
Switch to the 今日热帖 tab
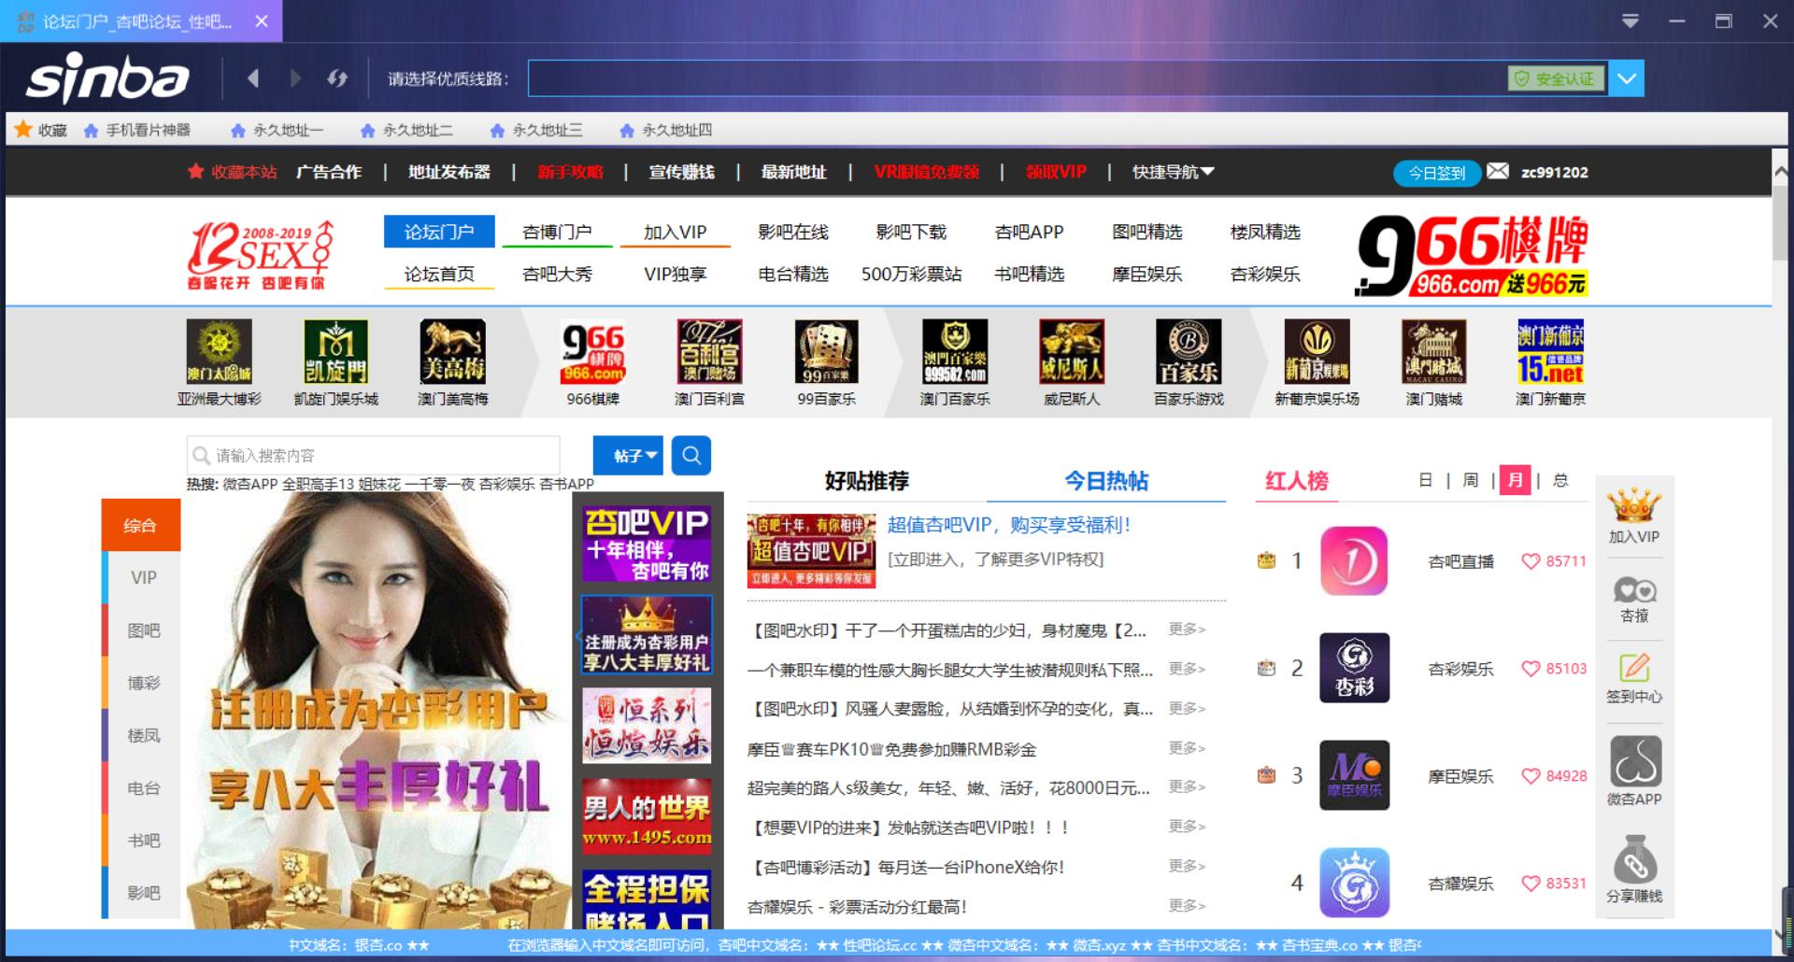pos(1106,481)
